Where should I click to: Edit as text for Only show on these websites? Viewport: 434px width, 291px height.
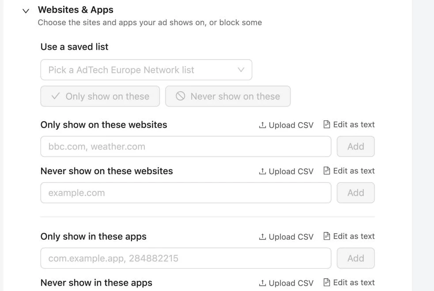tap(349, 125)
